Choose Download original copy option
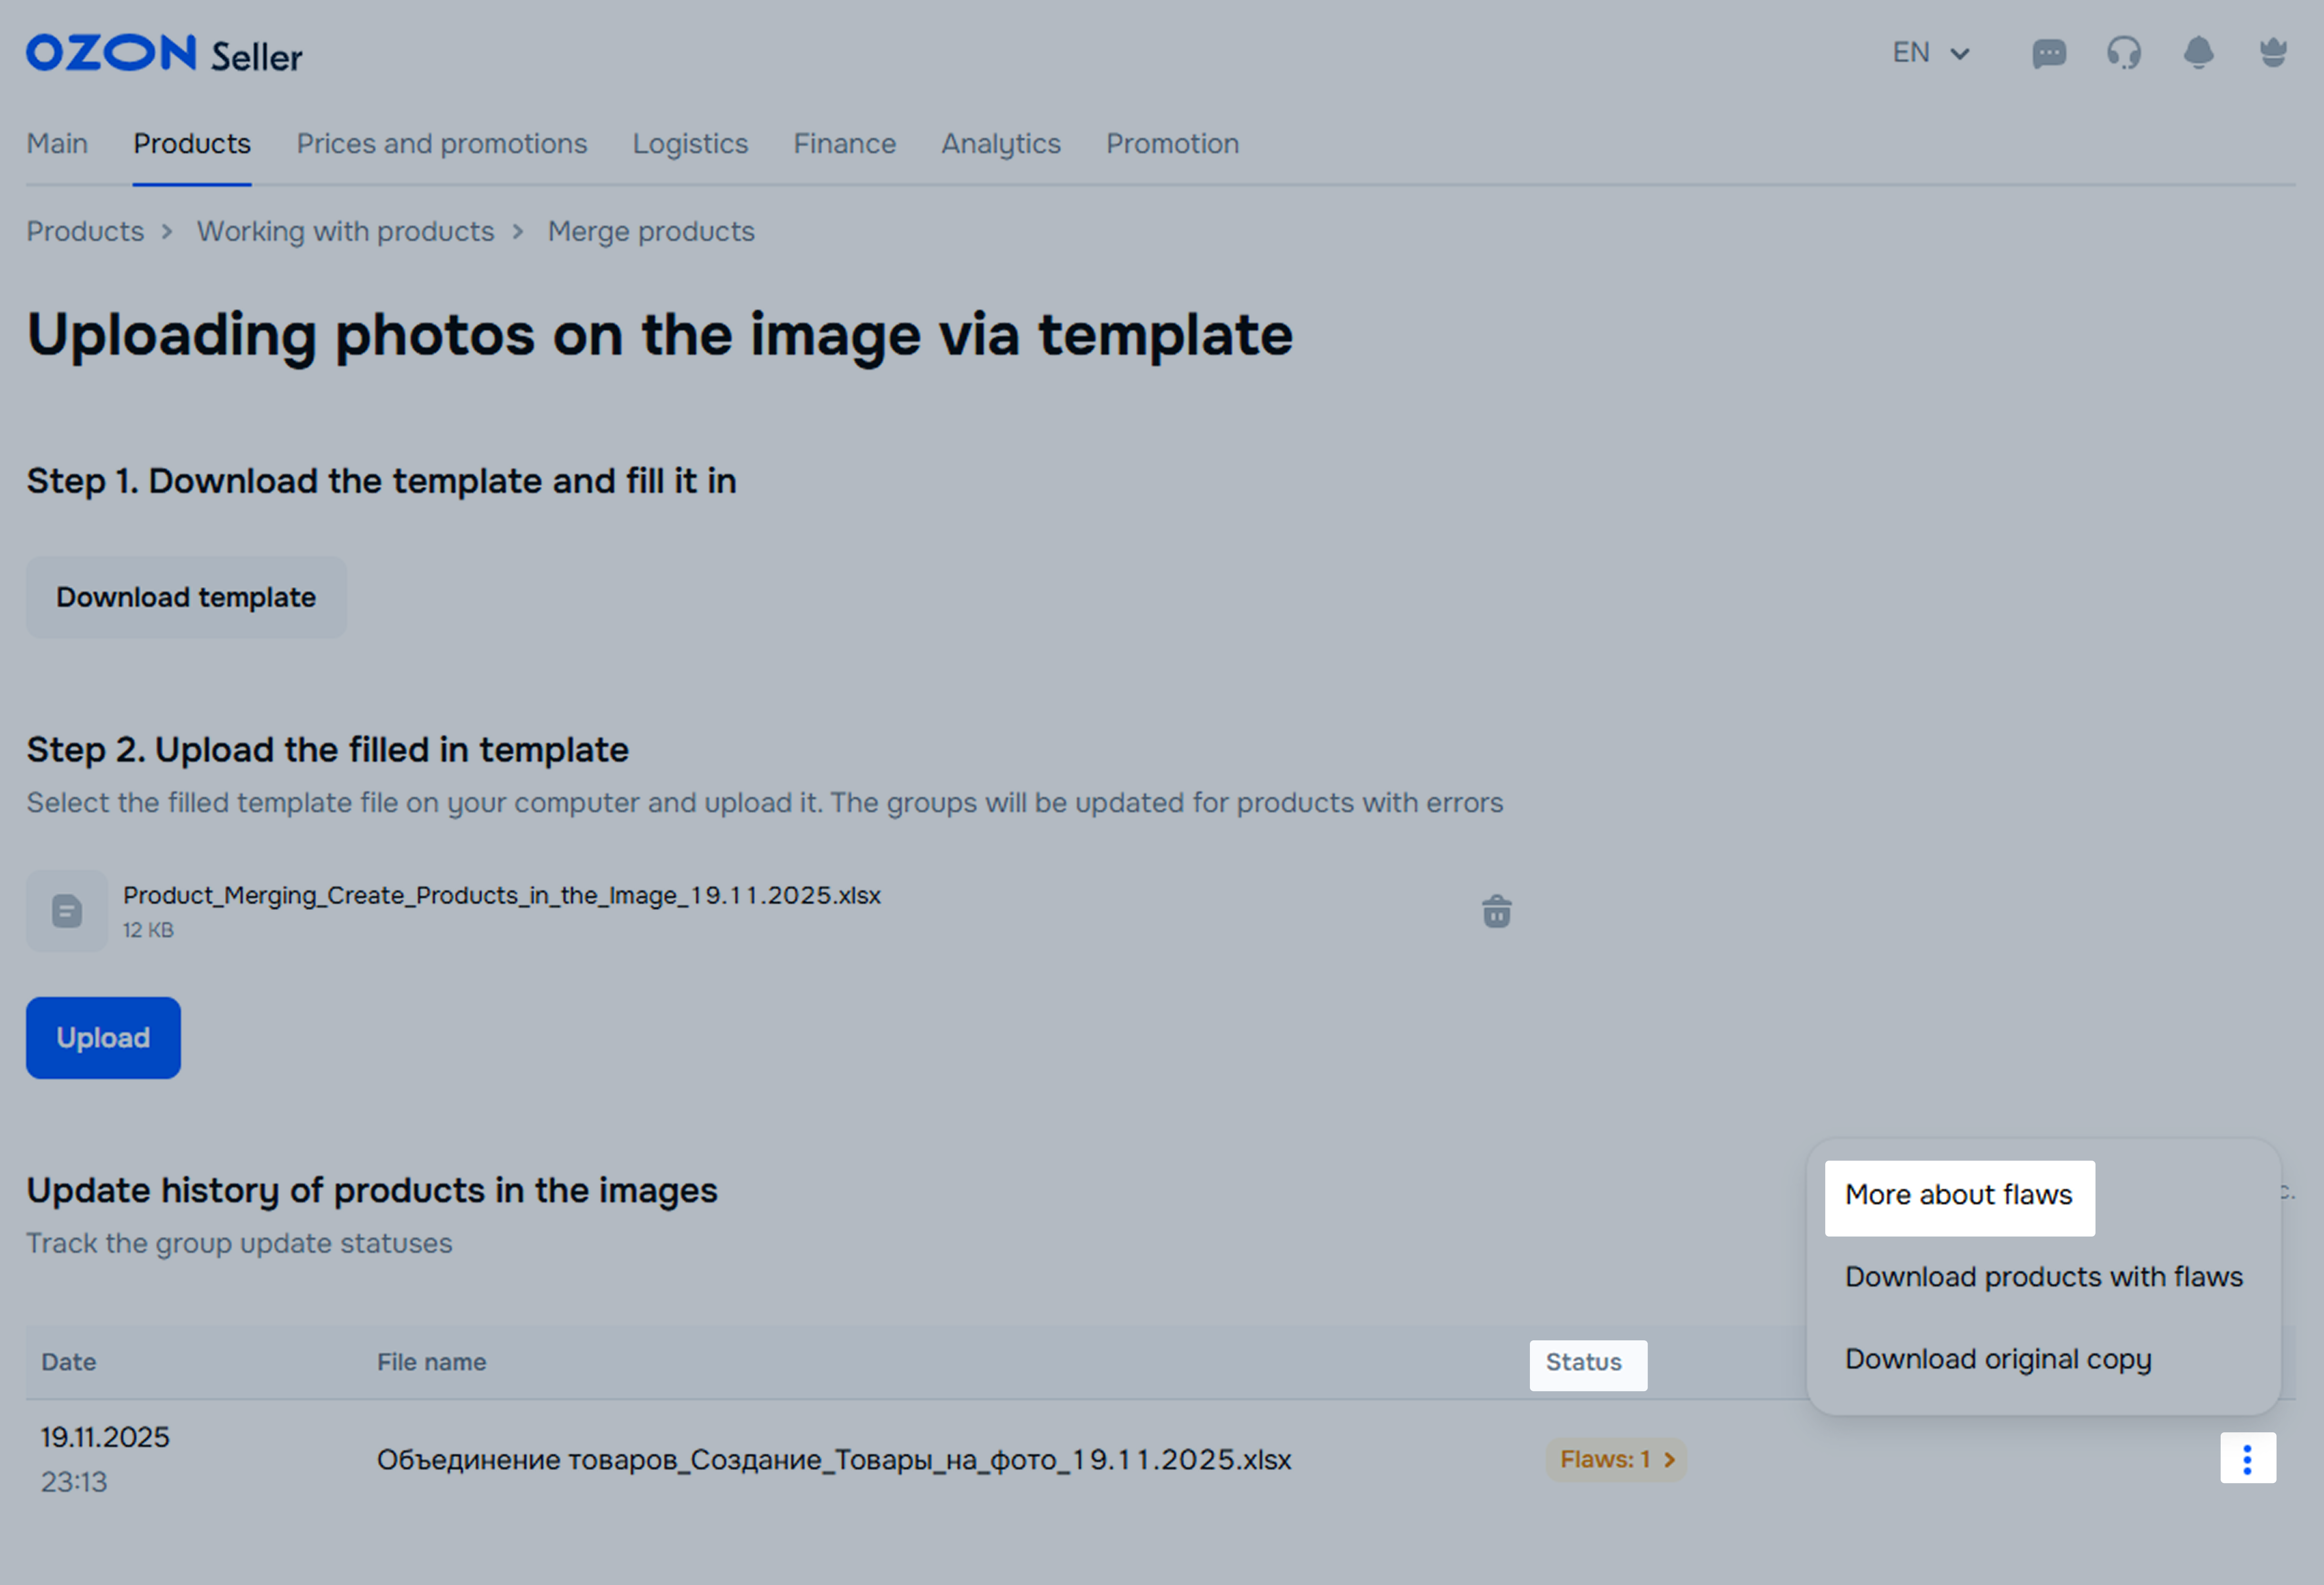The image size is (2324, 1585). 1997,1359
